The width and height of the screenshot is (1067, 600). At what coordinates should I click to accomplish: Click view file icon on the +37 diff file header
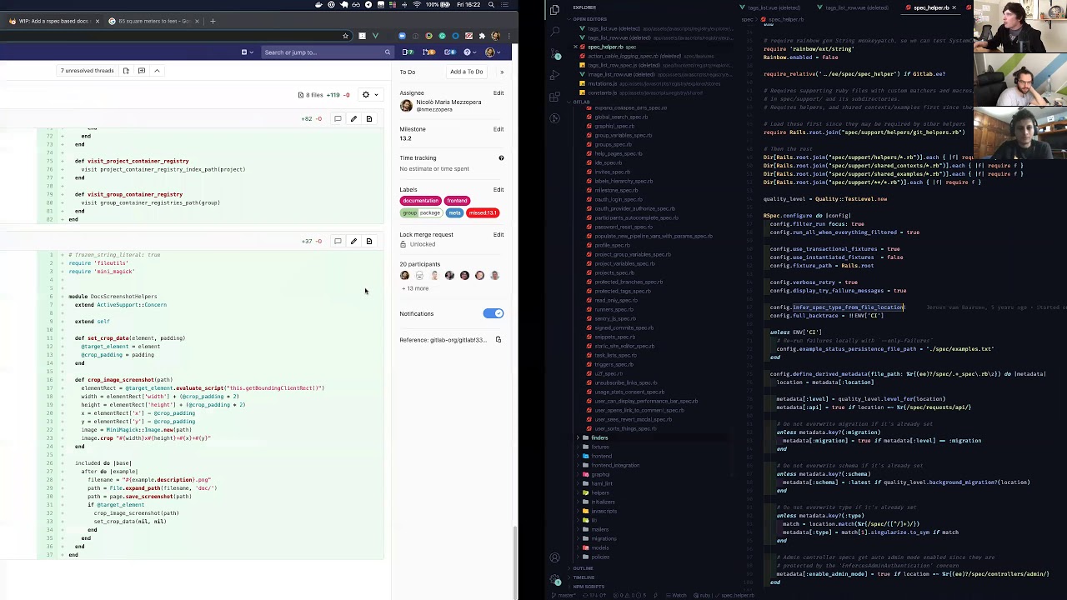coord(368,241)
